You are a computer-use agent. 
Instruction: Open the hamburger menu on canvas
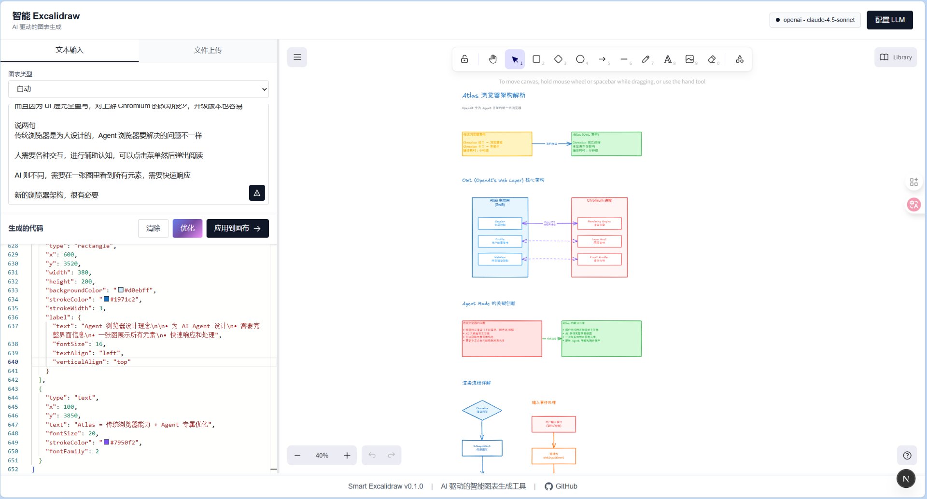tap(297, 57)
